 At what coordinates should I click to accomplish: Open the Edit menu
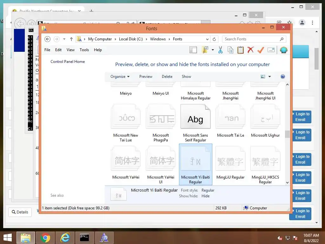pos(58,50)
